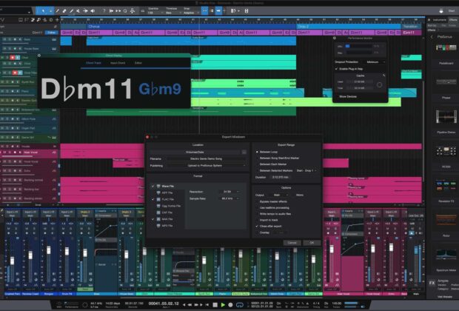Viewport: 459px width, 311px height.
Task: Enable the Bypass master effects checkbox
Action: [258, 201]
